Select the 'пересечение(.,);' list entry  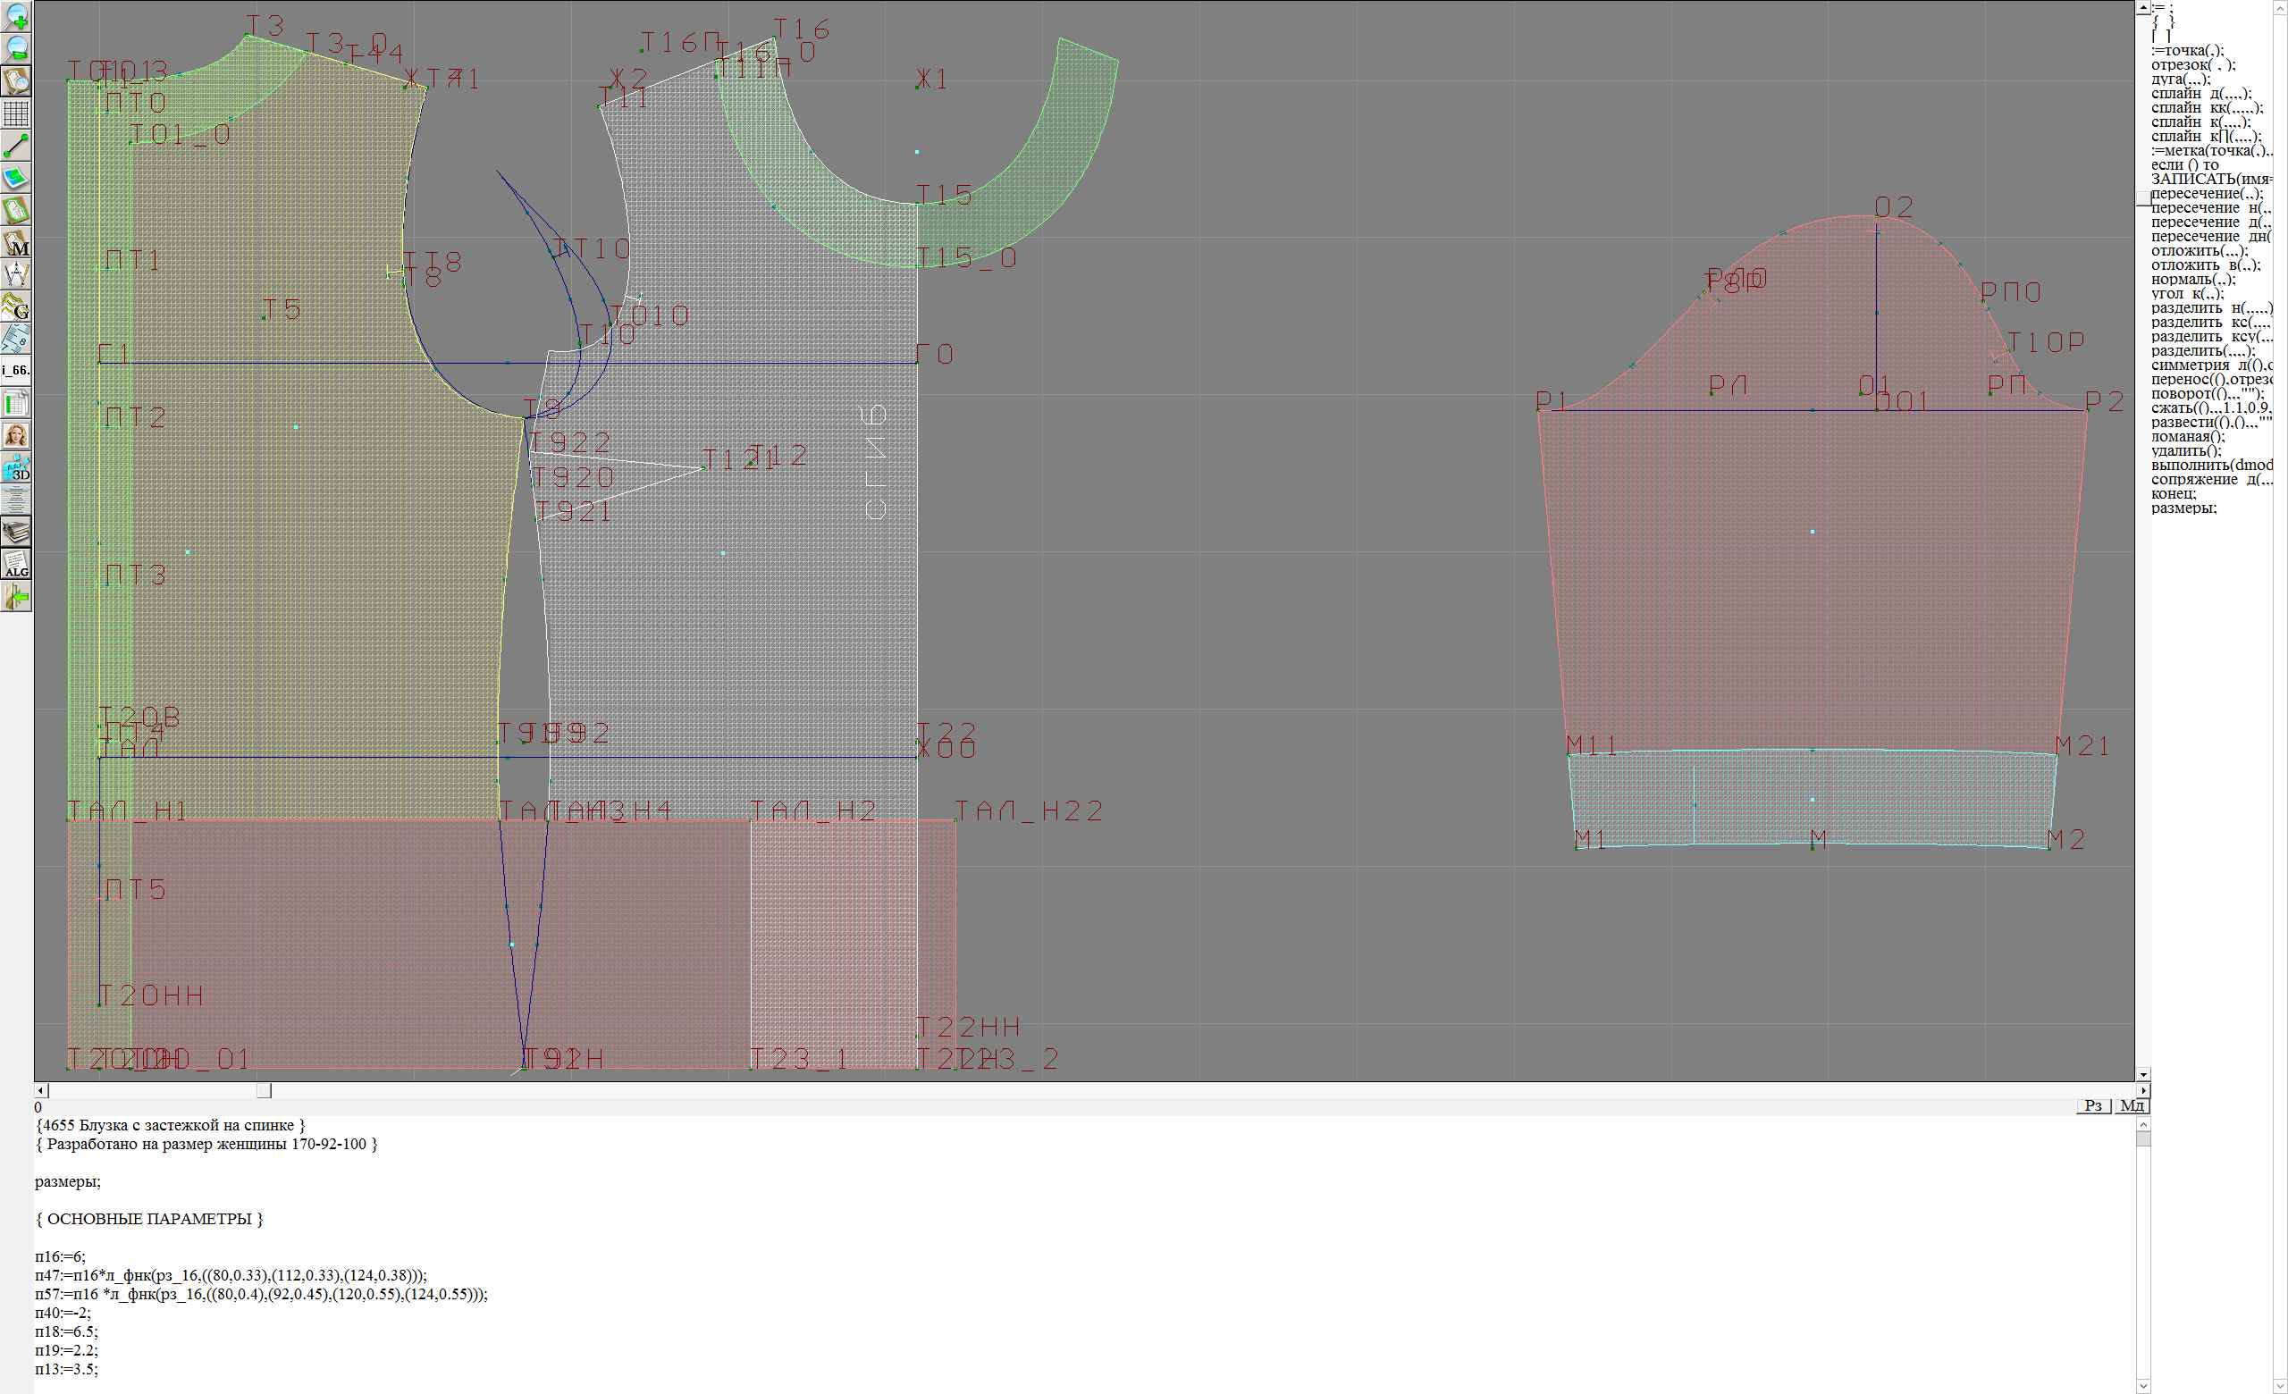click(x=2207, y=194)
